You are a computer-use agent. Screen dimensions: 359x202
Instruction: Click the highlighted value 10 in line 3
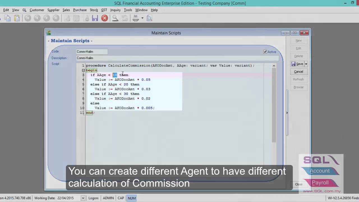115,75
